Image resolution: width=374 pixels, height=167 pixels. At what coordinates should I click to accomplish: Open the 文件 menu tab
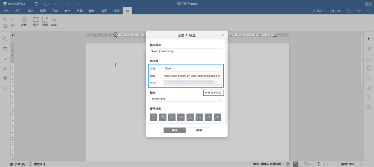tap(6, 11)
